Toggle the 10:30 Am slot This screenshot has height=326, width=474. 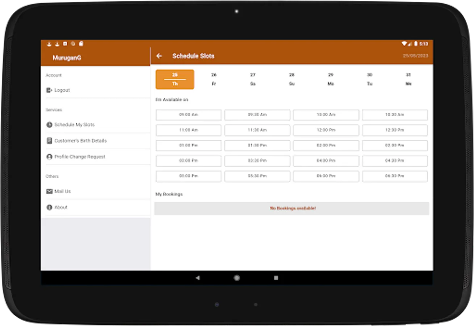click(395, 115)
